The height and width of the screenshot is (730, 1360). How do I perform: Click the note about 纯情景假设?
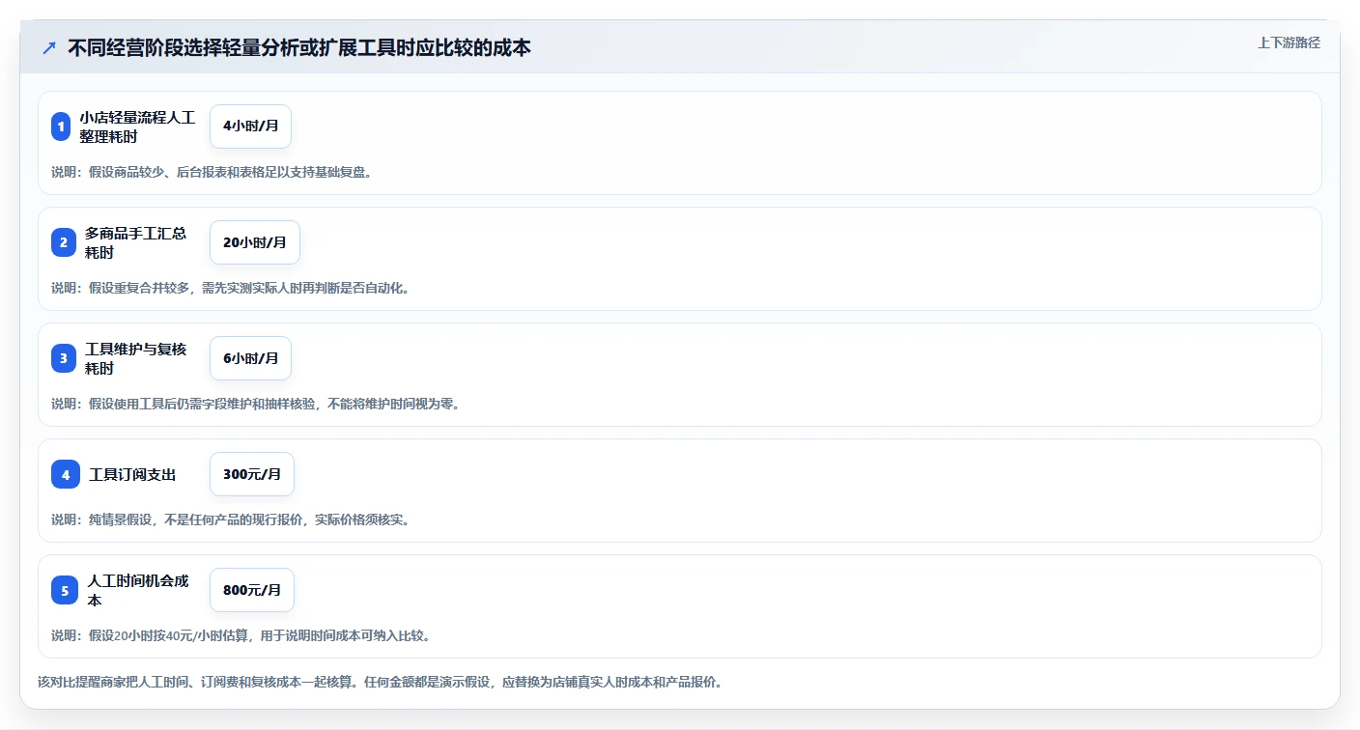click(231, 519)
